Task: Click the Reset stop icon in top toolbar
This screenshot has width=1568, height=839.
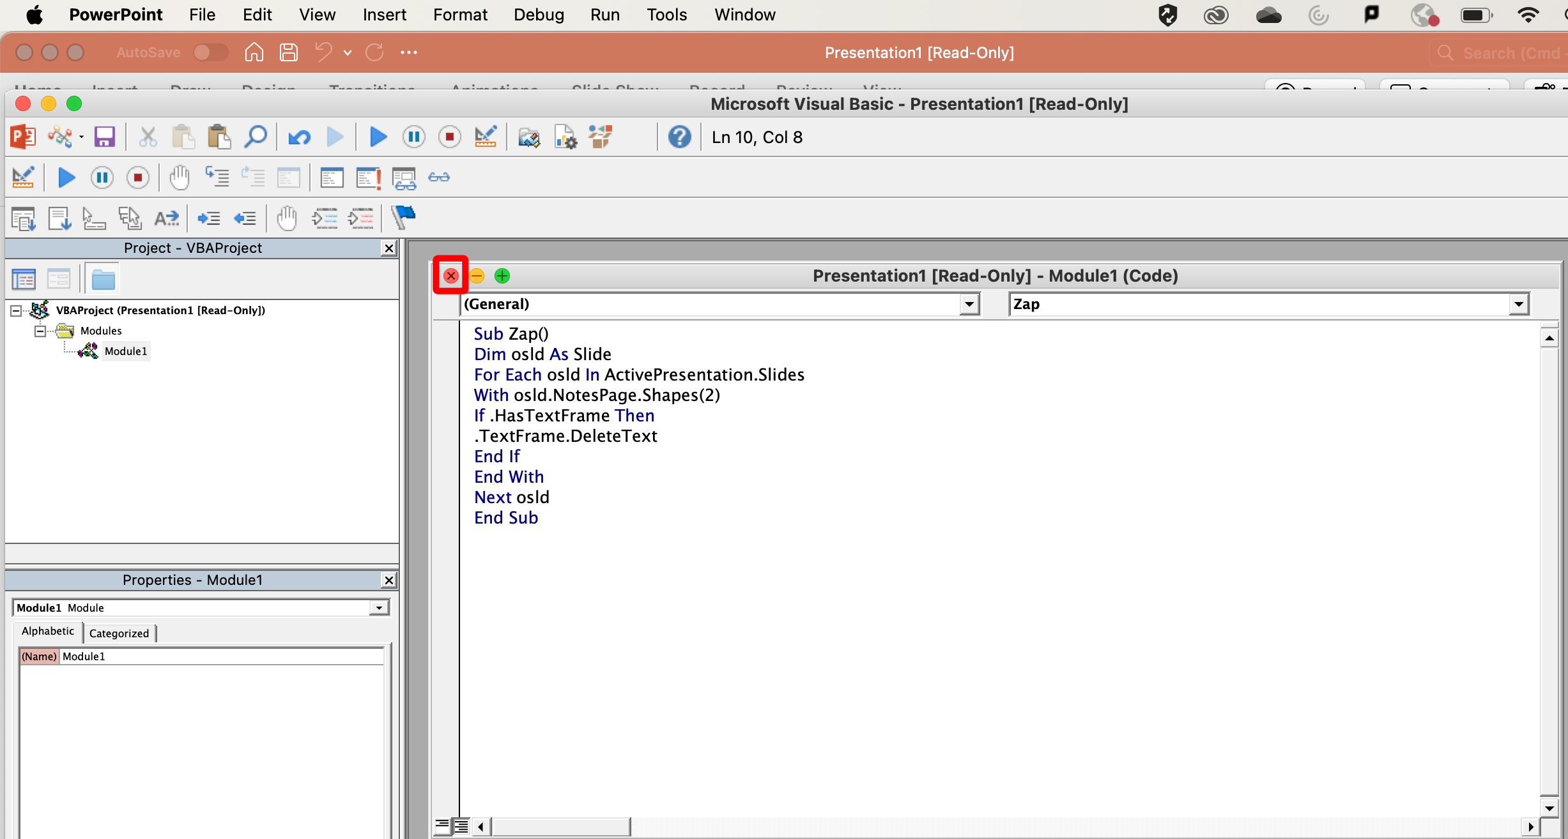Action: (x=450, y=137)
